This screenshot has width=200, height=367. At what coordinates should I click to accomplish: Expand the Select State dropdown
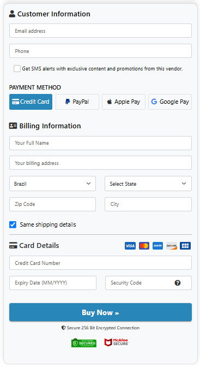(x=148, y=183)
